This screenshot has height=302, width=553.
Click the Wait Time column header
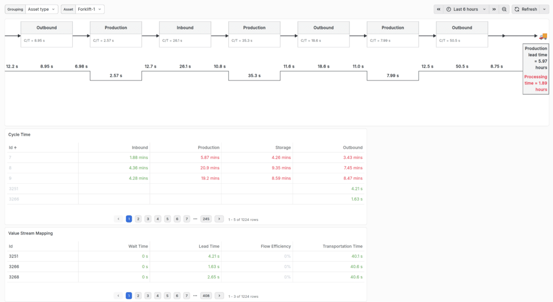(138, 246)
